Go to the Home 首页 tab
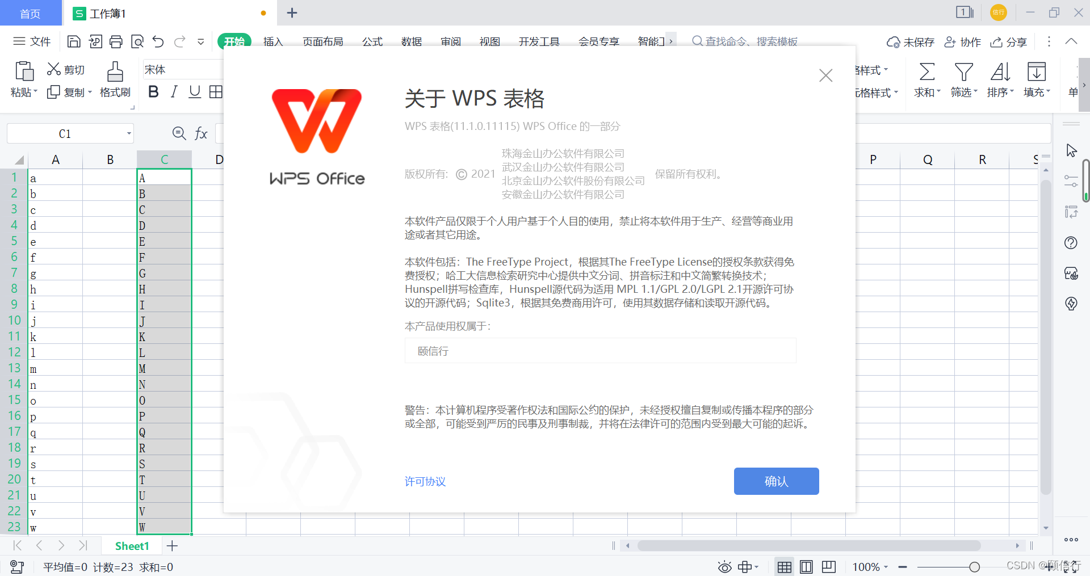The image size is (1090, 576). 31,13
